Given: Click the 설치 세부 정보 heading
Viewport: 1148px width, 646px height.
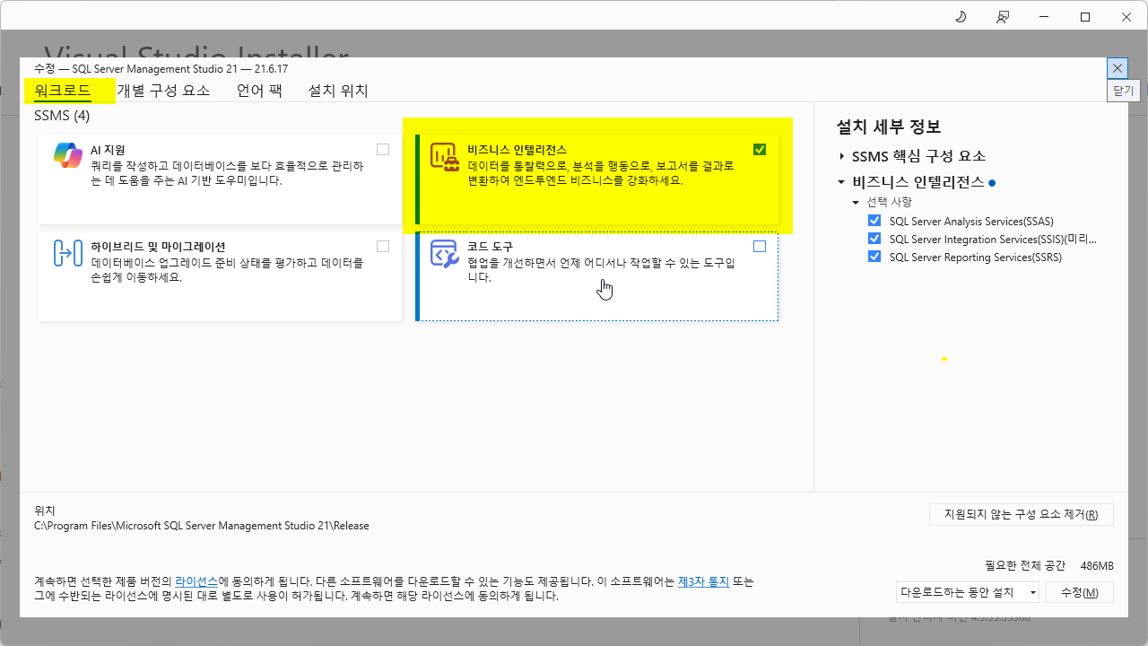Looking at the screenshot, I should tap(889, 127).
